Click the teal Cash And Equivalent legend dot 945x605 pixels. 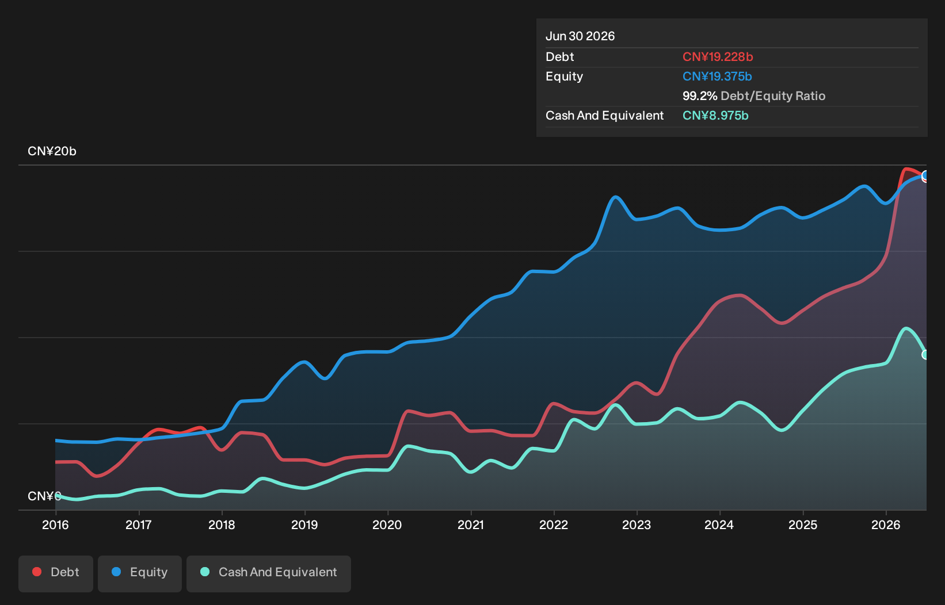205,572
